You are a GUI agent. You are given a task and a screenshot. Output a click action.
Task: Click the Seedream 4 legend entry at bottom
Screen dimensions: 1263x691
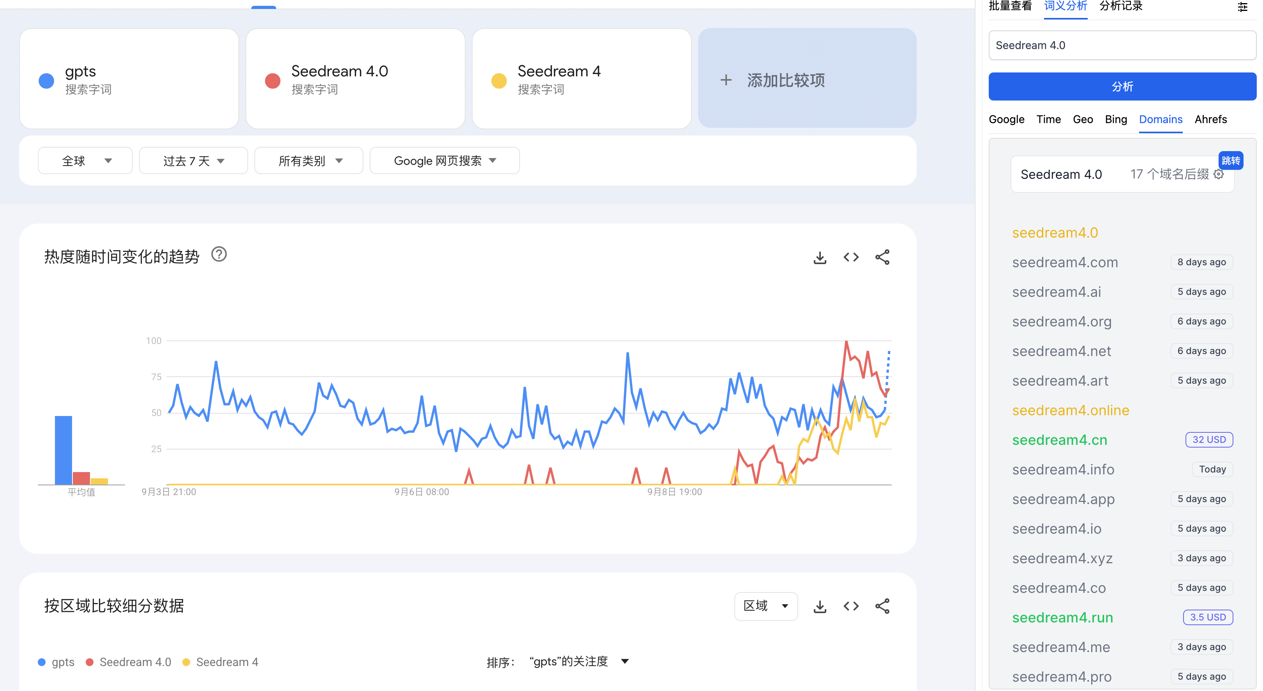tap(220, 662)
